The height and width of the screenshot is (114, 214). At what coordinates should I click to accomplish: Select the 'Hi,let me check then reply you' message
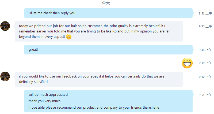point(52,13)
